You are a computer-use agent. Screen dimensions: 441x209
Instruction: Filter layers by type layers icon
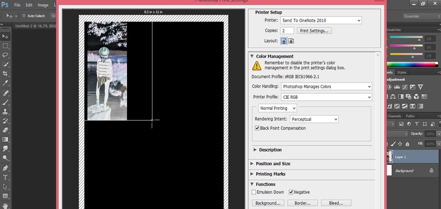pos(417,124)
